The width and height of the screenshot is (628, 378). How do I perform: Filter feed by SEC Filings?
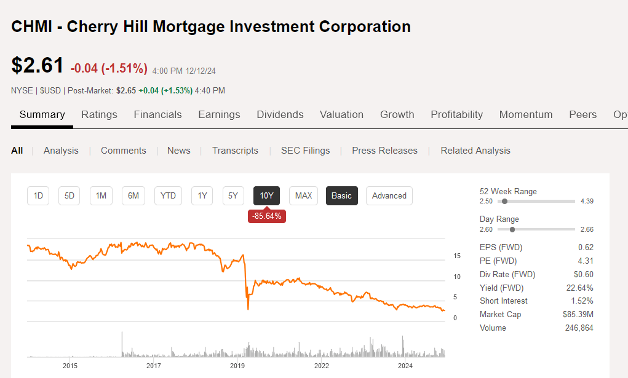click(x=306, y=151)
